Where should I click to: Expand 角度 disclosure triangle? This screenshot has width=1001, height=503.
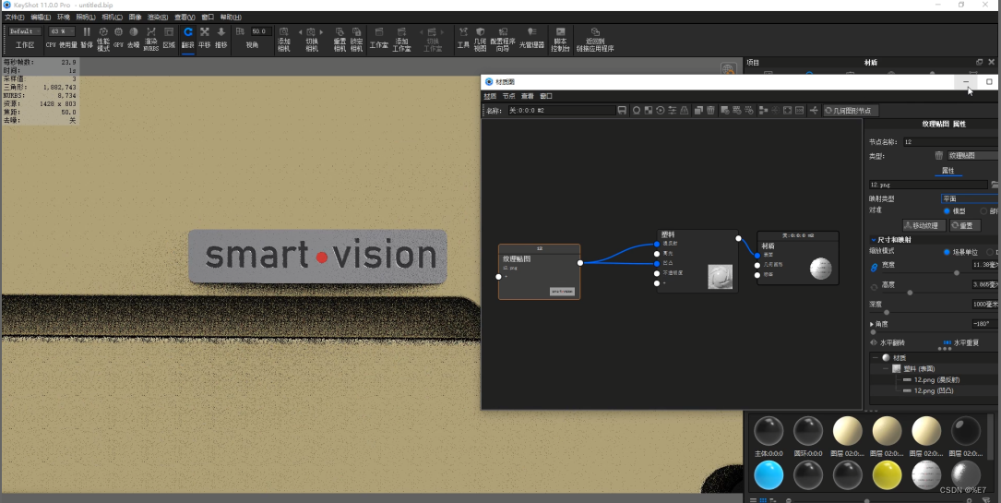pyautogui.click(x=872, y=324)
